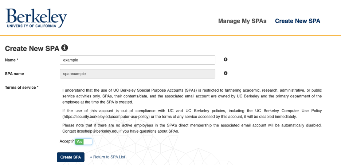Click the white handle of the Accept switch

[88, 142]
